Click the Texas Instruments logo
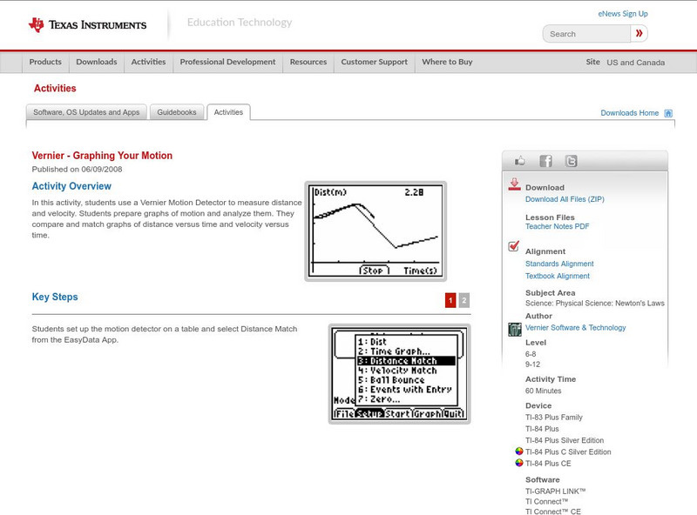 pos(87,24)
